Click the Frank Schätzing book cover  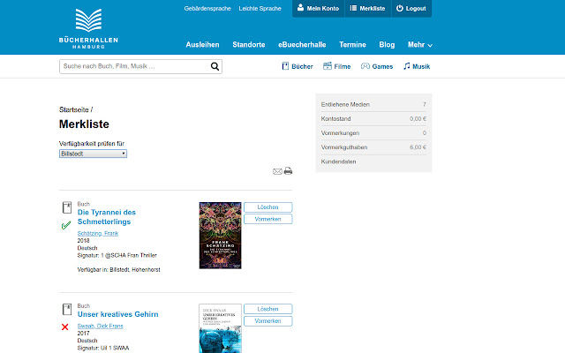220,236
